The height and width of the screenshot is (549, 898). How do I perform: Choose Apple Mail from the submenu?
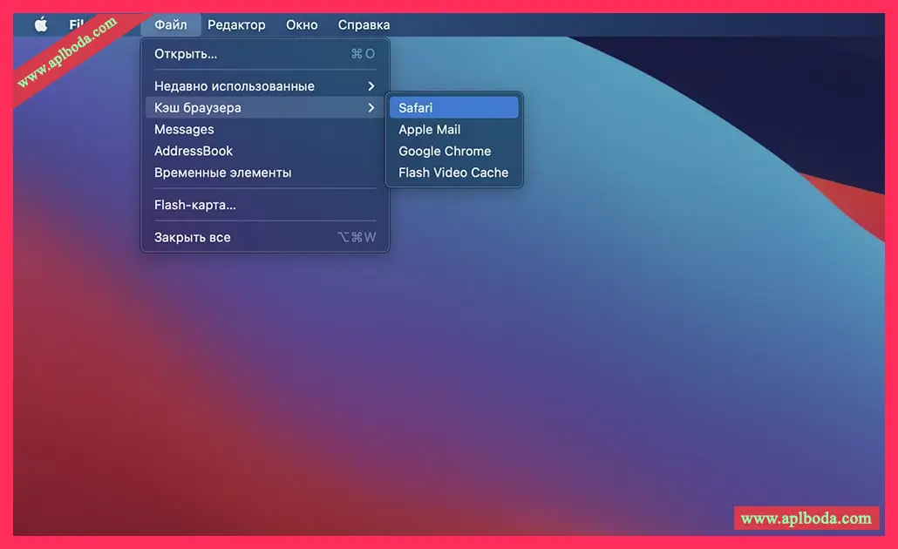(430, 129)
